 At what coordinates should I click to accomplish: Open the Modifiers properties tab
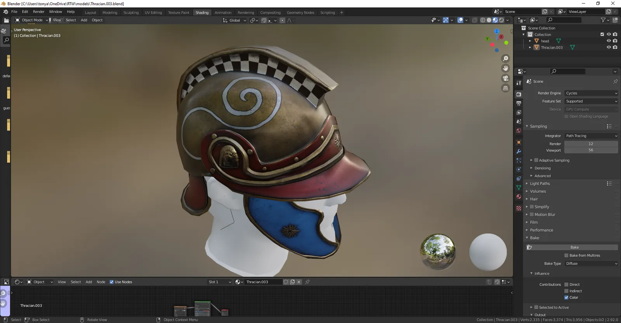tap(519, 151)
